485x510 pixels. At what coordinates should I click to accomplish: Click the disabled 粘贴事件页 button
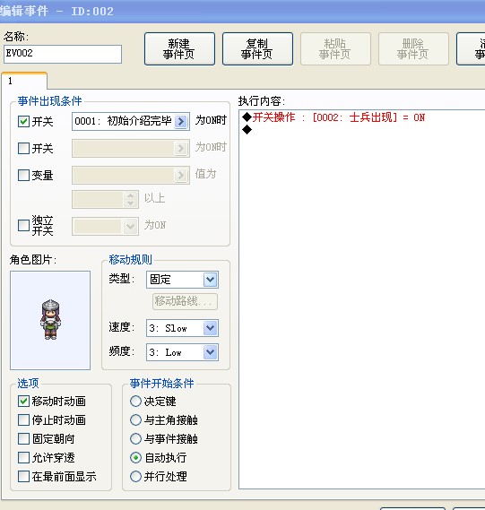pyautogui.click(x=335, y=48)
